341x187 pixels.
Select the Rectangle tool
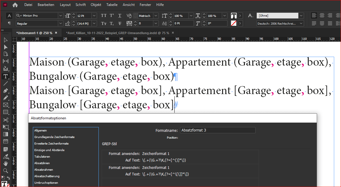[5, 112]
